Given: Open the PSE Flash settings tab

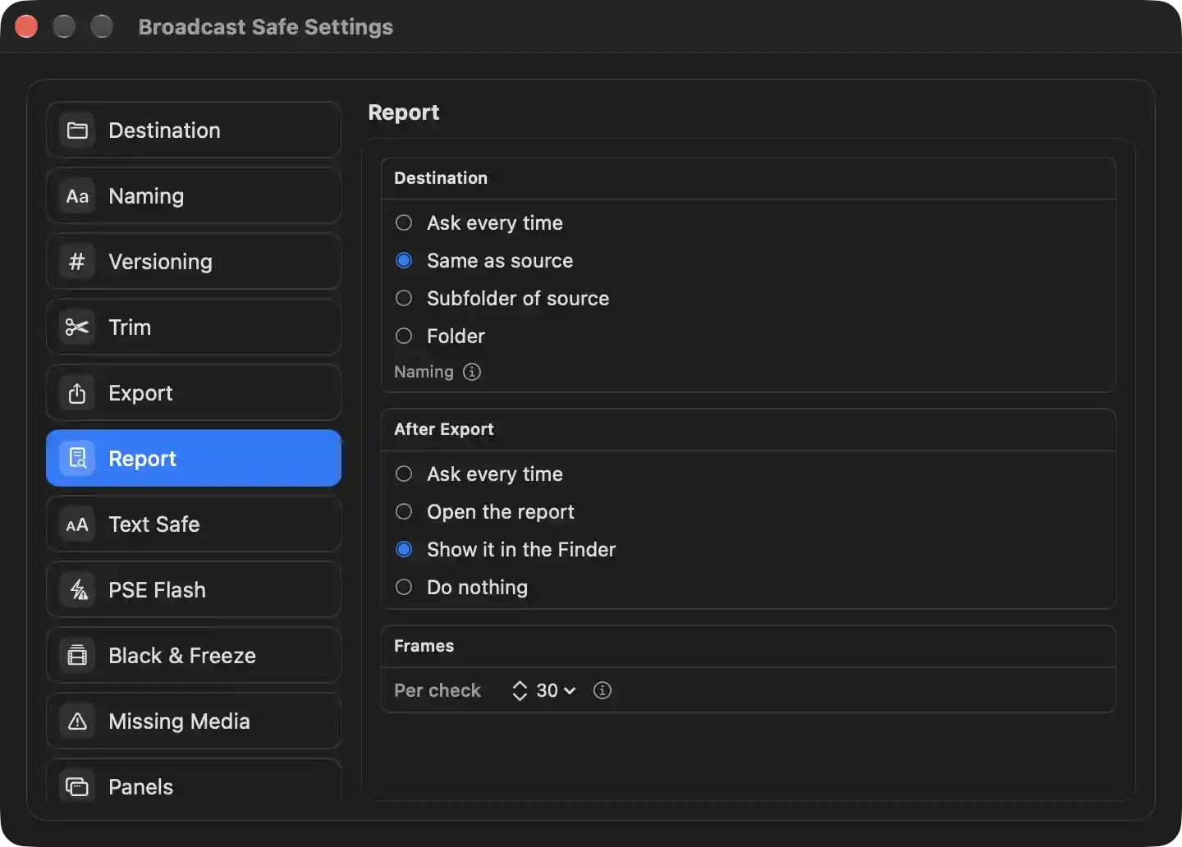Looking at the screenshot, I should coord(194,590).
